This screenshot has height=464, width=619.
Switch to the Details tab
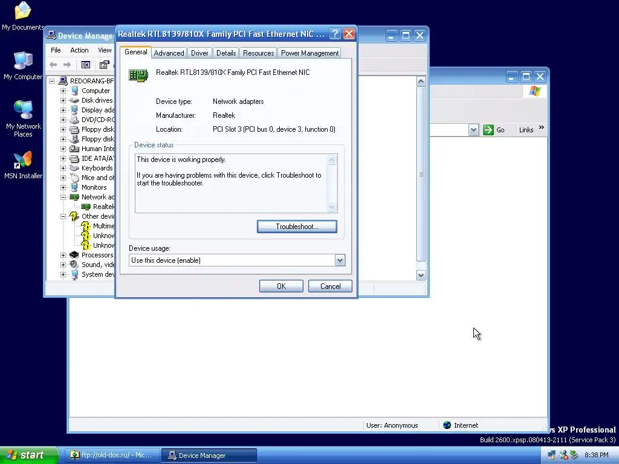coord(226,53)
